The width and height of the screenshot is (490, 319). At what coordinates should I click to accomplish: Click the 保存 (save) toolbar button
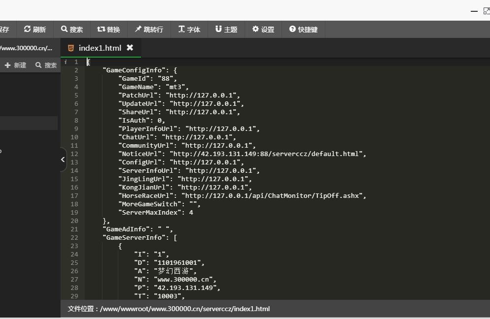(x=4, y=30)
